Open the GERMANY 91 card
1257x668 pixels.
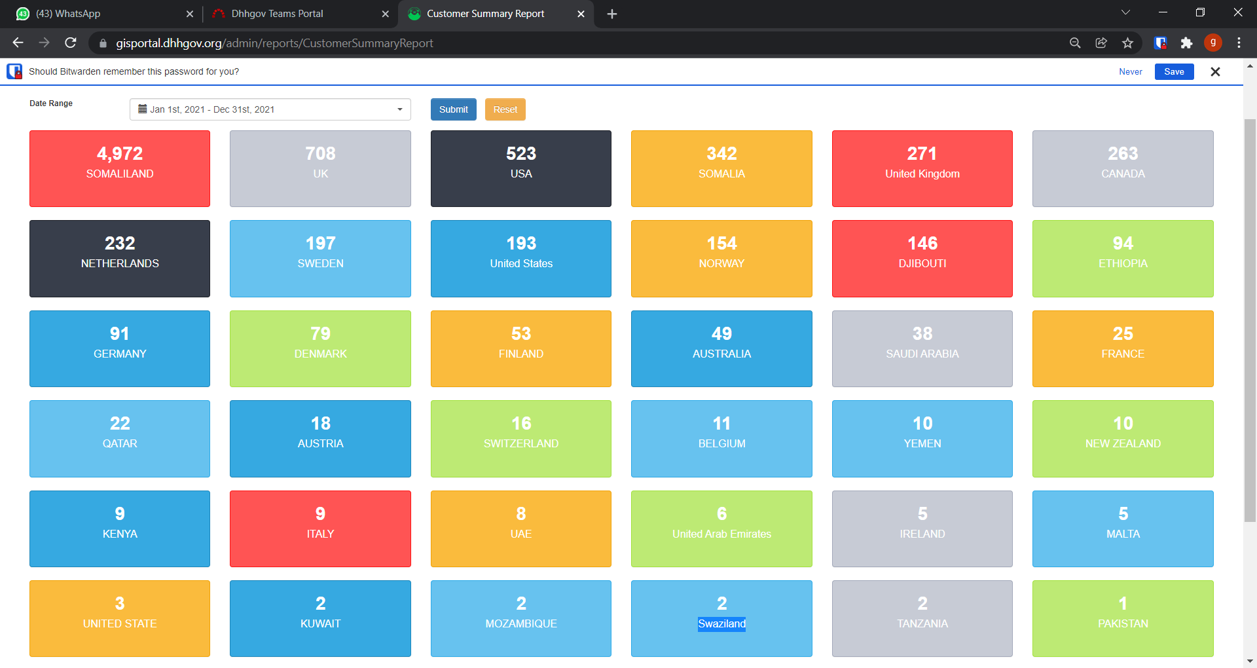120,348
